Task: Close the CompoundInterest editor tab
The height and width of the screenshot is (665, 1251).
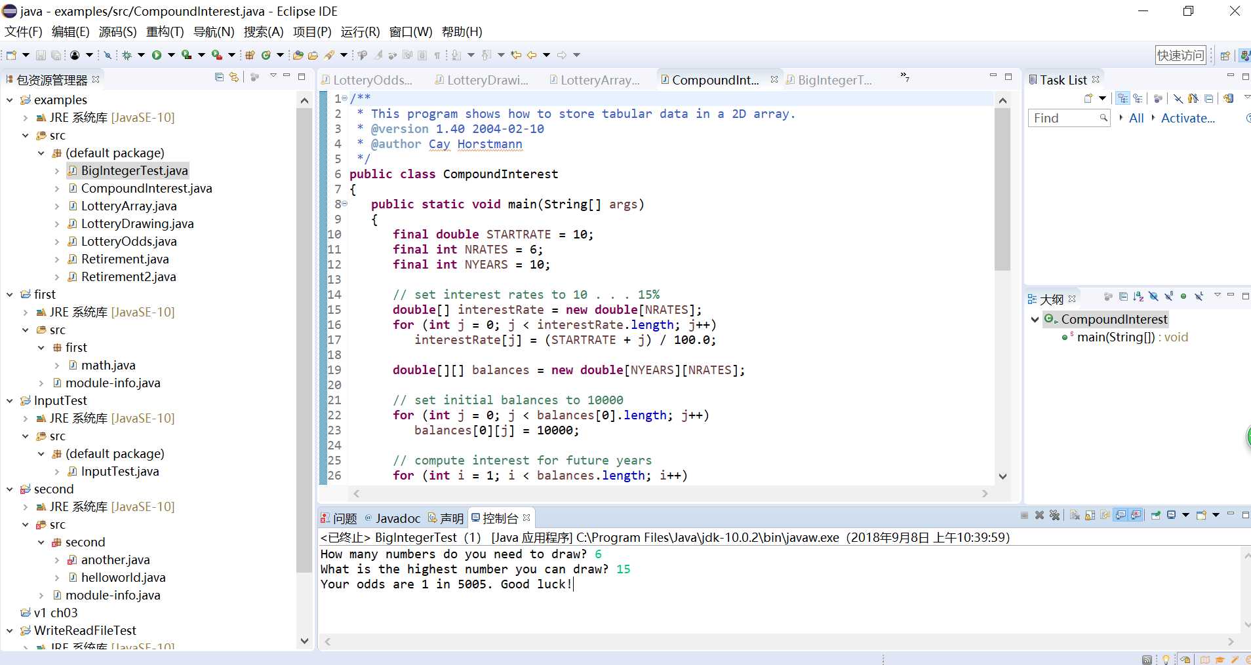Action: pos(774,79)
